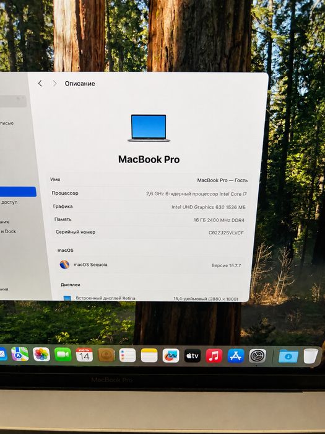
Task: Open Notes from the Dock
Action: pyautogui.click(x=149, y=356)
